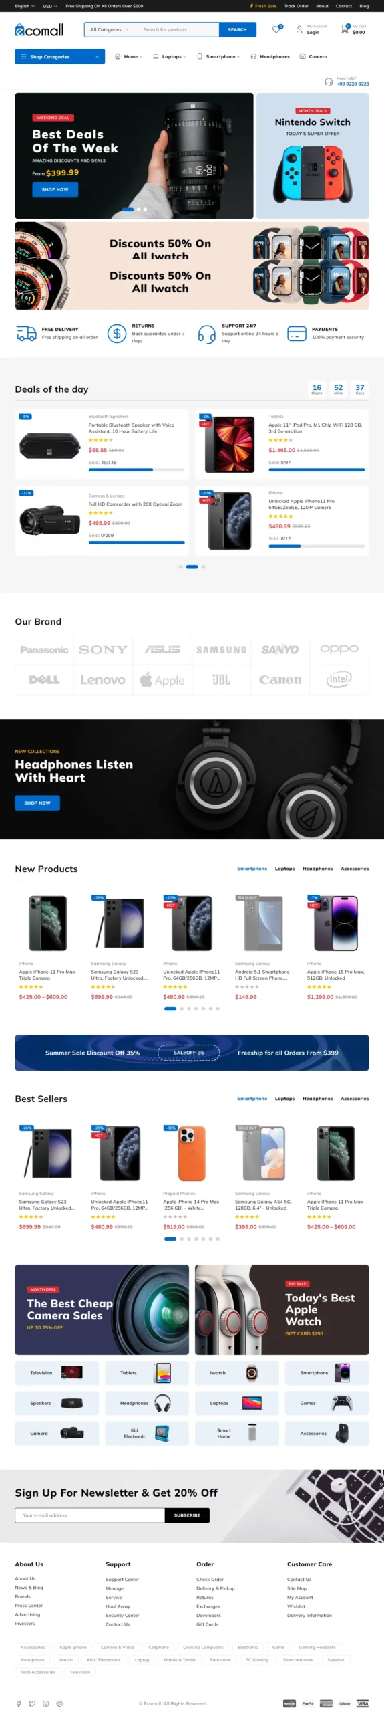This screenshot has width=384, height=1712.
Task: Click SHOP NOW on Best Deals banner
Action: click(55, 189)
